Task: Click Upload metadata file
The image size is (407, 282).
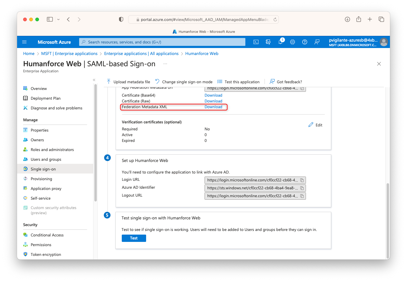Action: coord(128,82)
